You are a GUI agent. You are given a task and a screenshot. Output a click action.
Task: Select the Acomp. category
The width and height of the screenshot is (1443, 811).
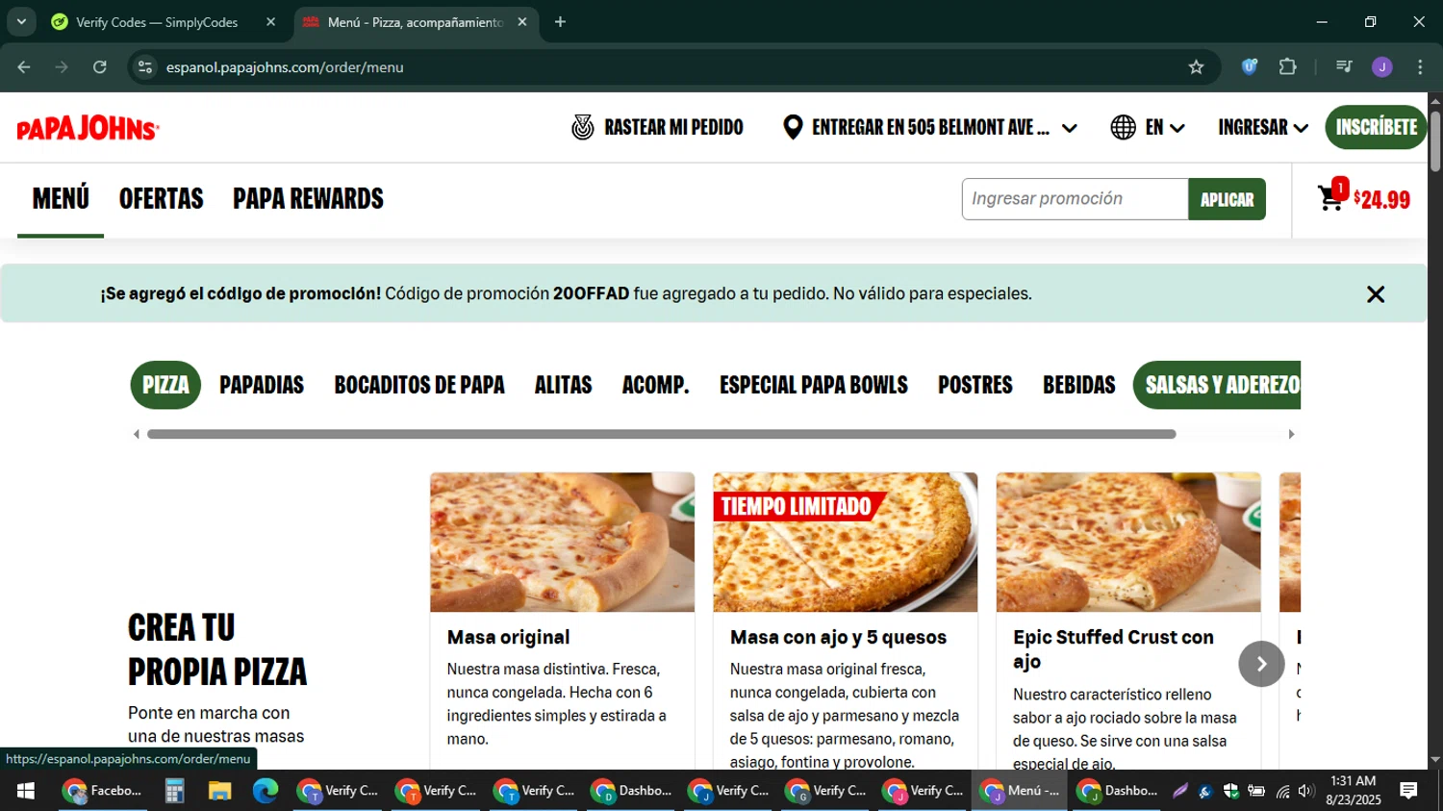click(x=655, y=385)
